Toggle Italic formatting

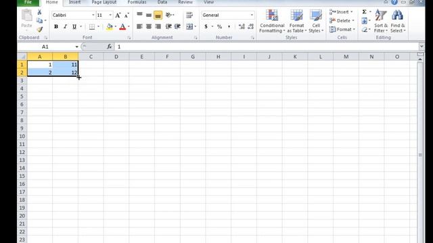pos(65,27)
